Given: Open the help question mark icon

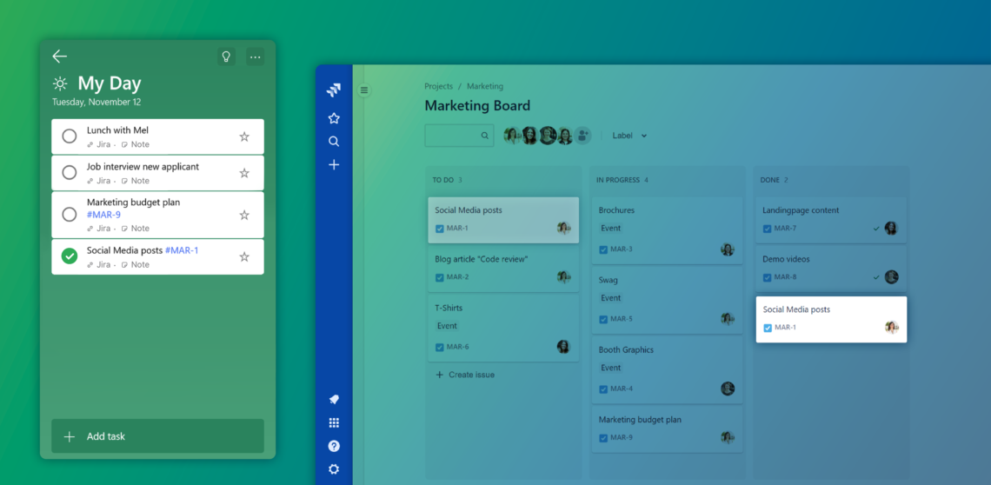Looking at the screenshot, I should (x=334, y=446).
